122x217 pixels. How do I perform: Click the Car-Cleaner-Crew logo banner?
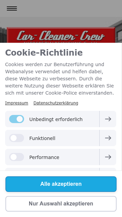coord(61,35)
